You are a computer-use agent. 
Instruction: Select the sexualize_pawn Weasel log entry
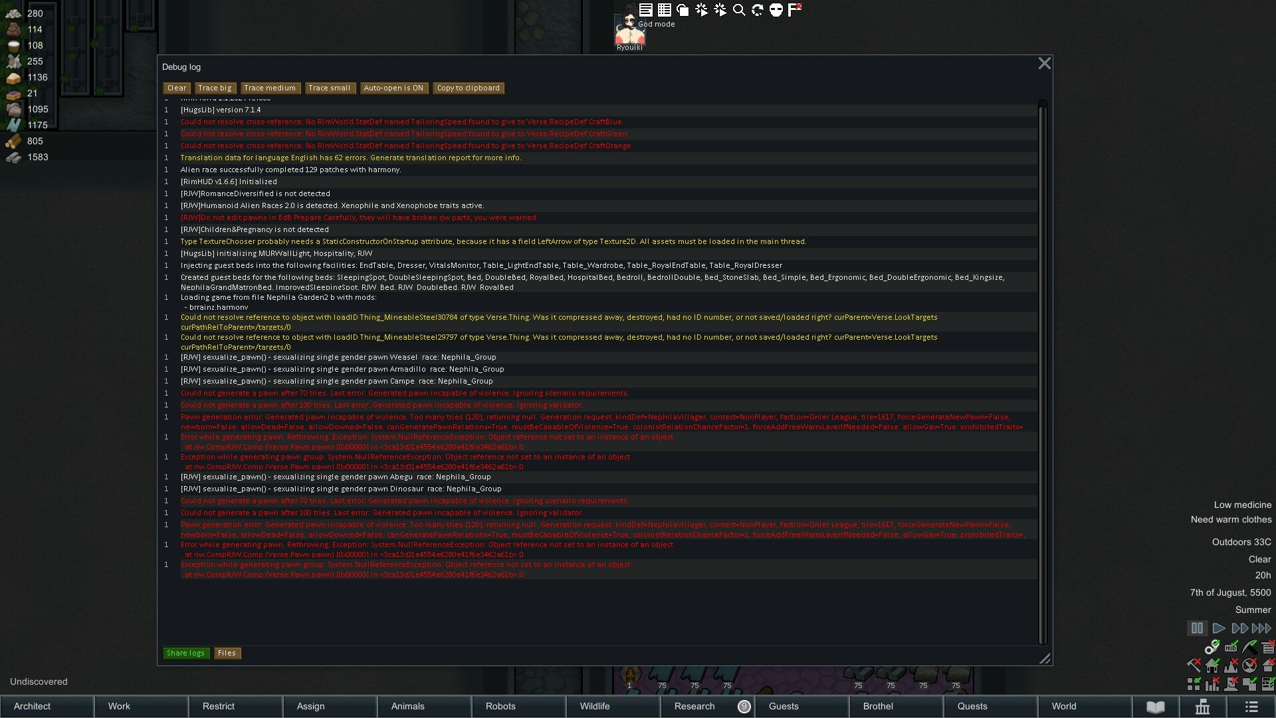(600, 357)
